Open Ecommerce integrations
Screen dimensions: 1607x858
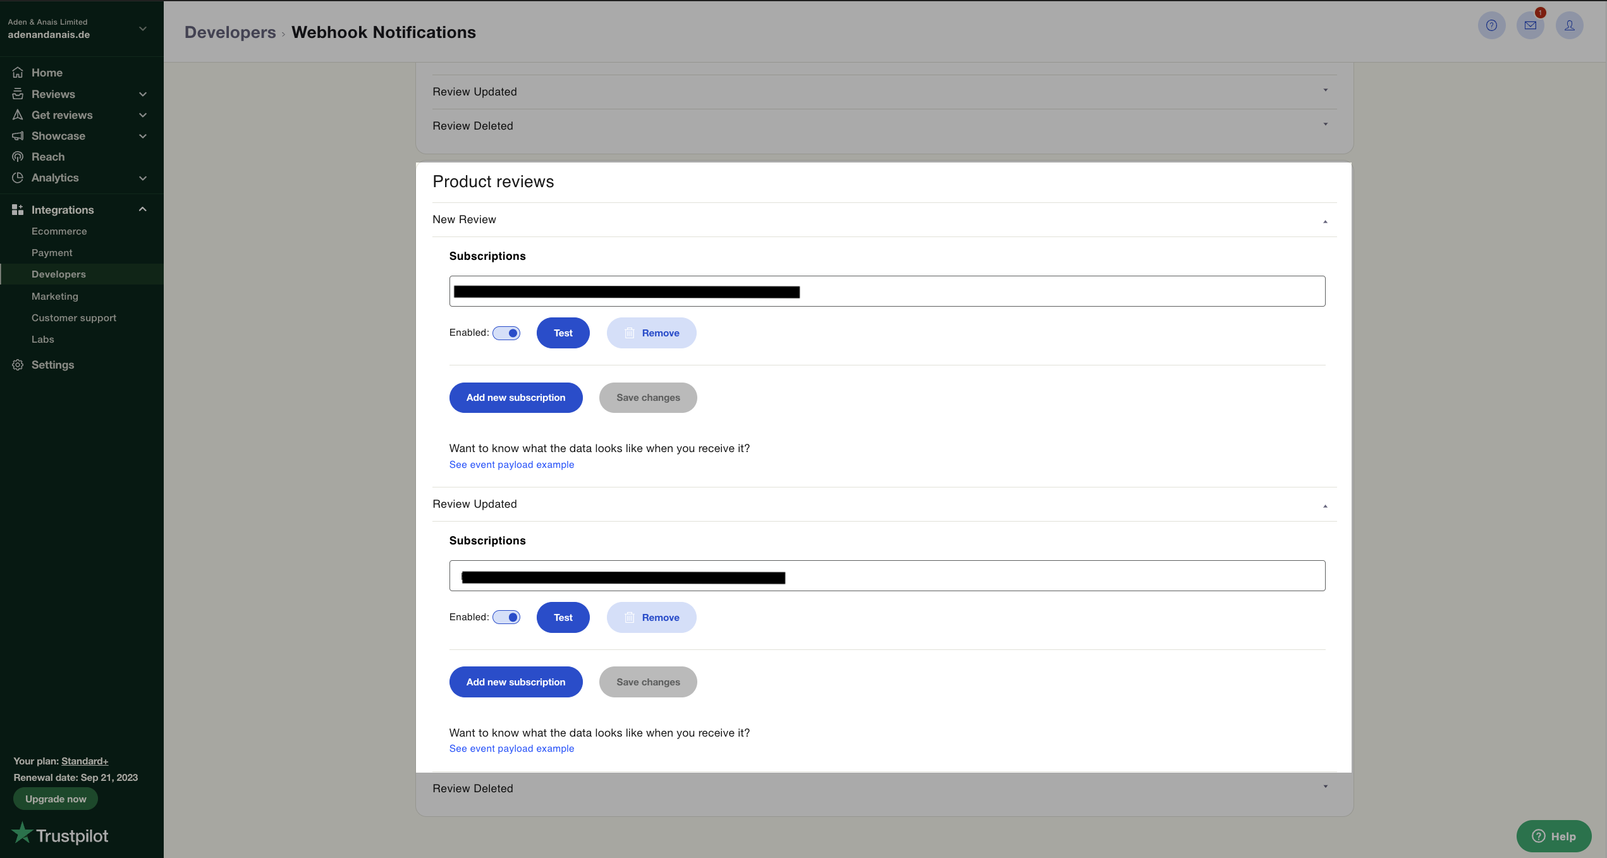pos(59,231)
